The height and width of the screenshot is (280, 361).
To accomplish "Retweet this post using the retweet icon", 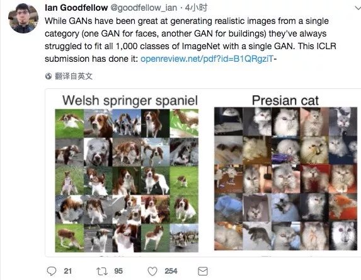I will 102,271.
